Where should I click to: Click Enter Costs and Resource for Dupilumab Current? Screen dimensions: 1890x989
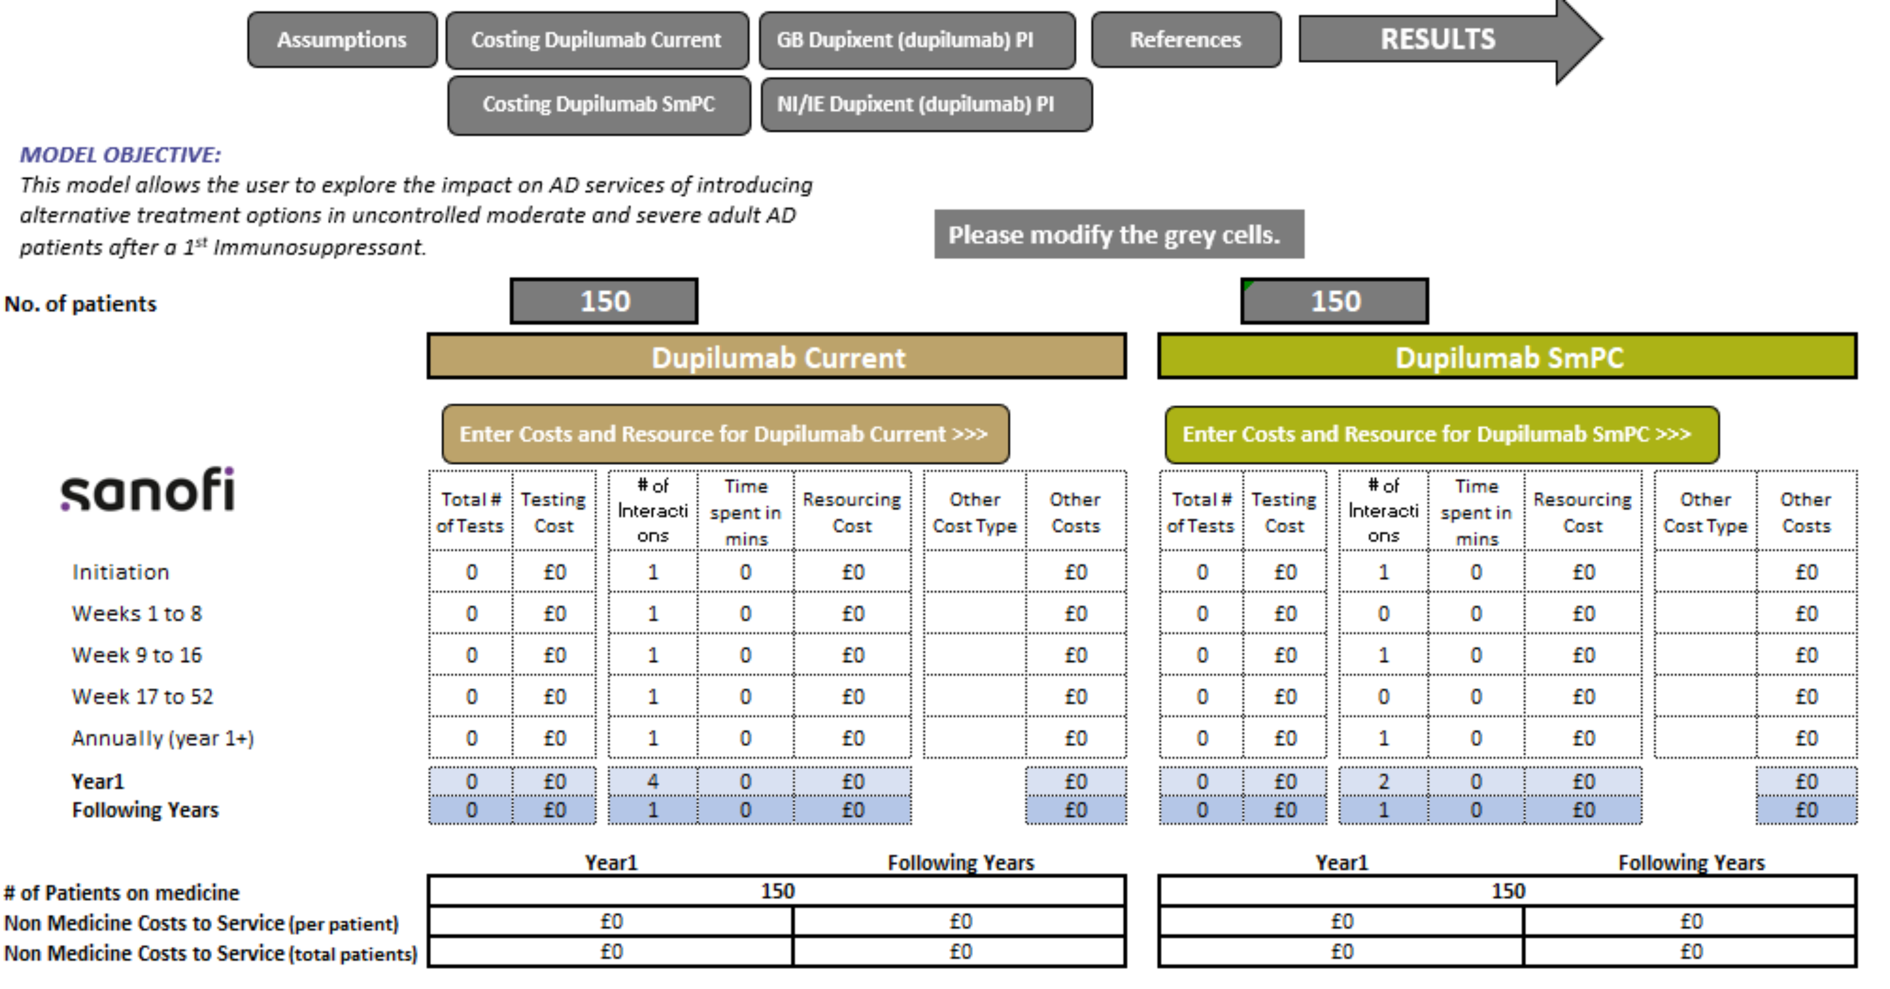pyautogui.click(x=725, y=433)
